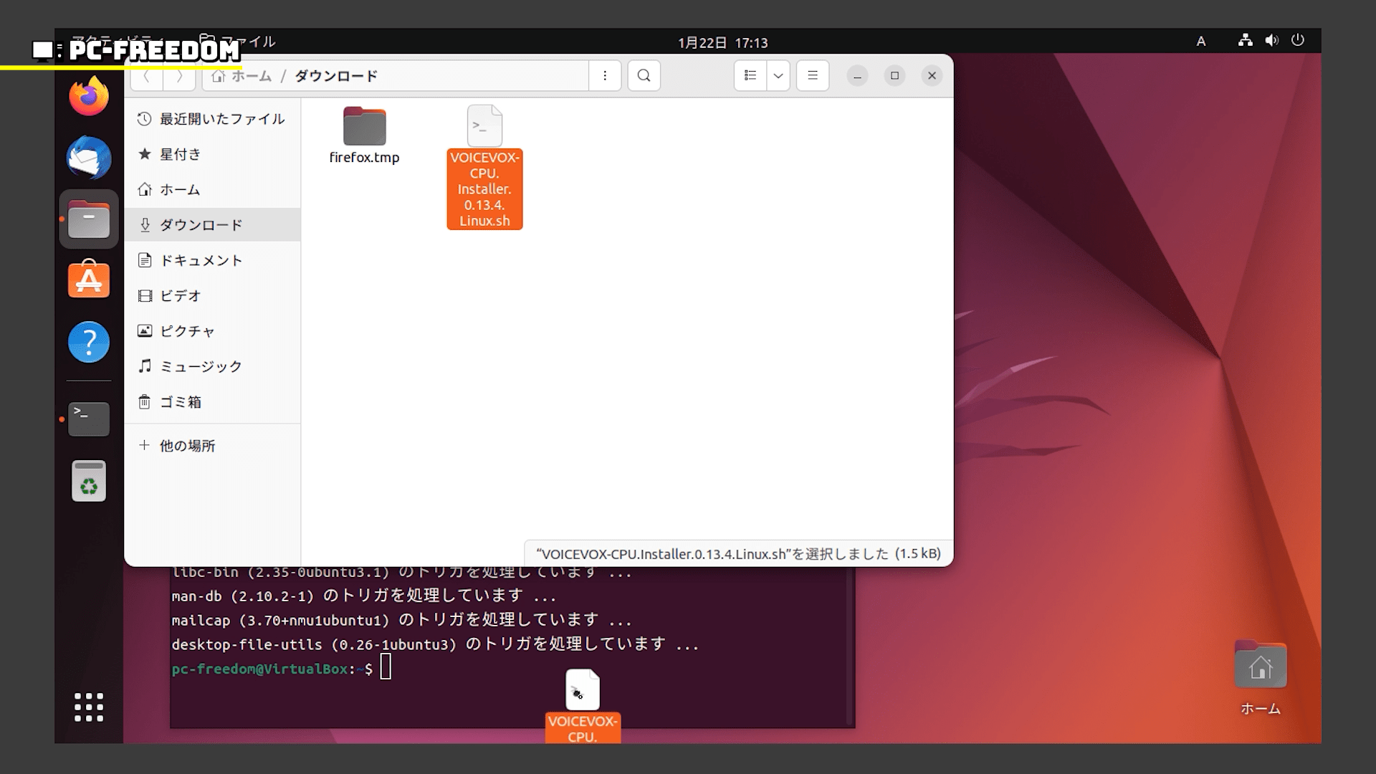Click the search magnifier icon in Files
Screen dimensions: 1376x774
644,75
